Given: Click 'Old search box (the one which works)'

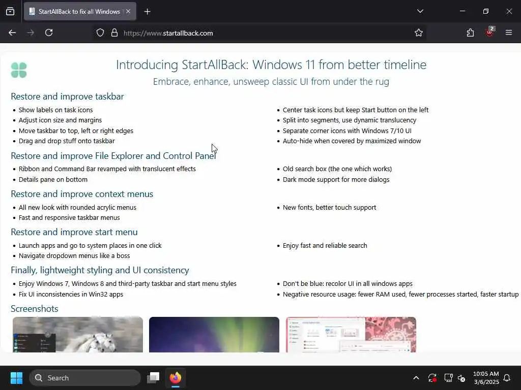Looking at the screenshot, I should tap(337, 169).
